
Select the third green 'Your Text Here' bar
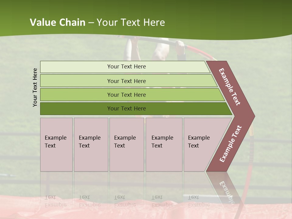pyautogui.click(x=132, y=95)
